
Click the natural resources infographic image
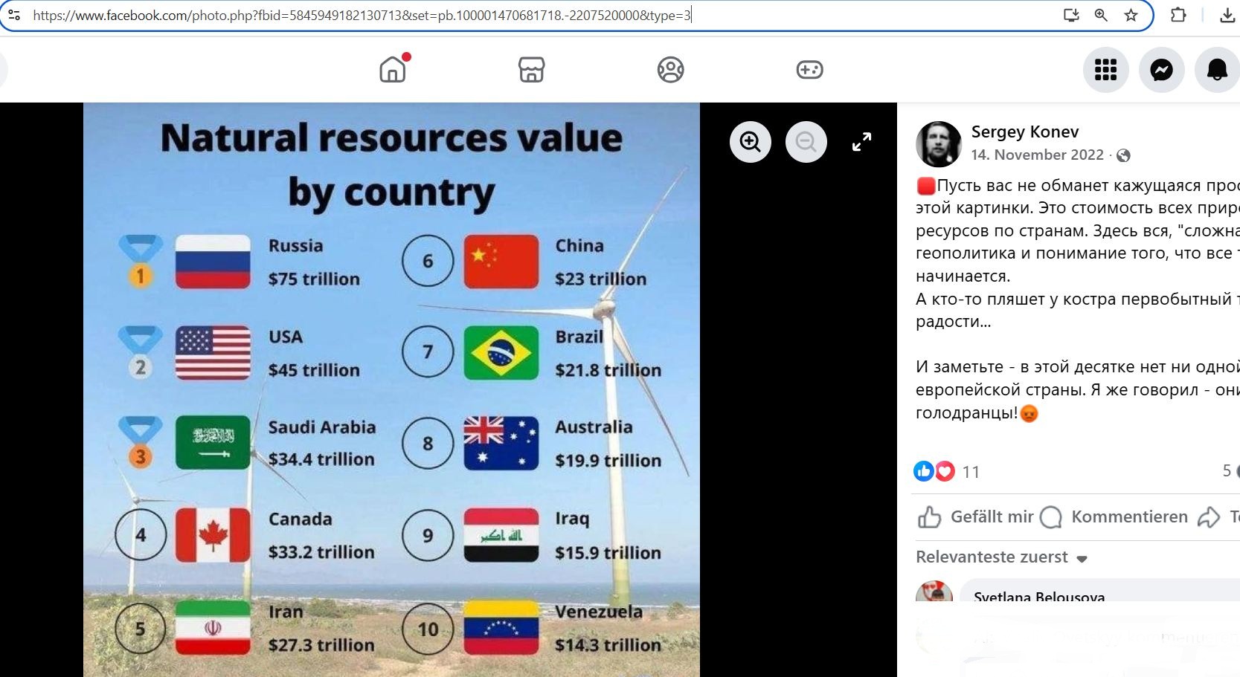pyautogui.click(x=391, y=389)
